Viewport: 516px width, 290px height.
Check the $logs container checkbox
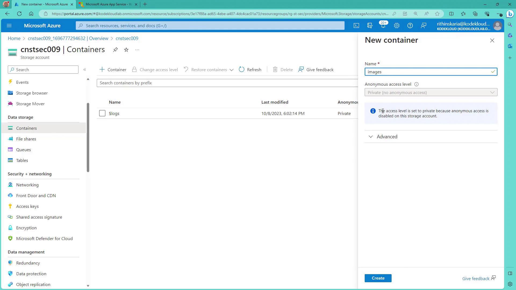pos(102,113)
